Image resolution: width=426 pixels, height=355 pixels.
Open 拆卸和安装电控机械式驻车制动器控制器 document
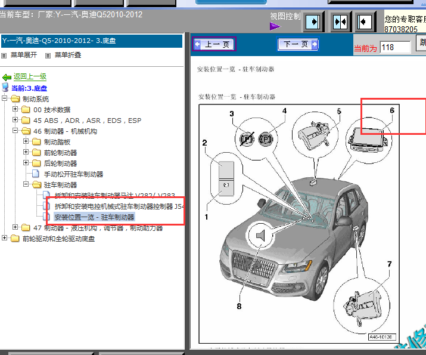[x=119, y=206]
